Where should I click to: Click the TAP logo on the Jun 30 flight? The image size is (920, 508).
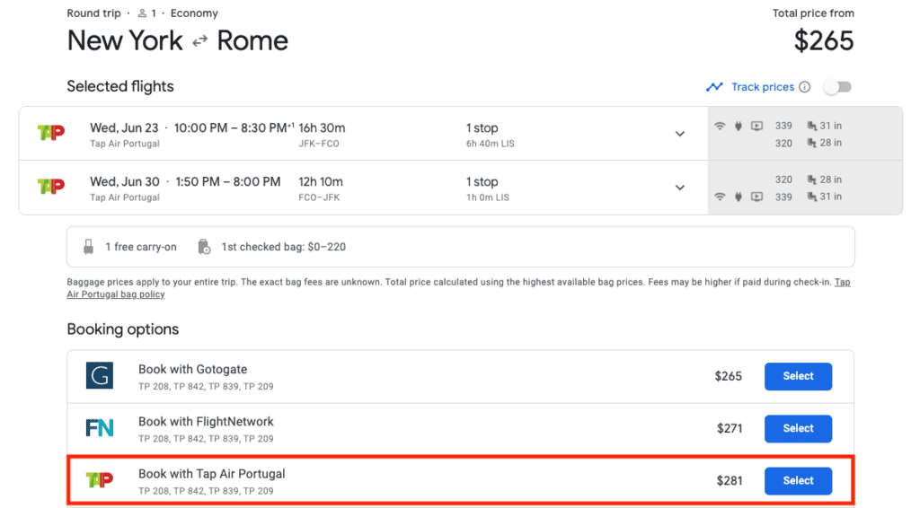(x=51, y=187)
